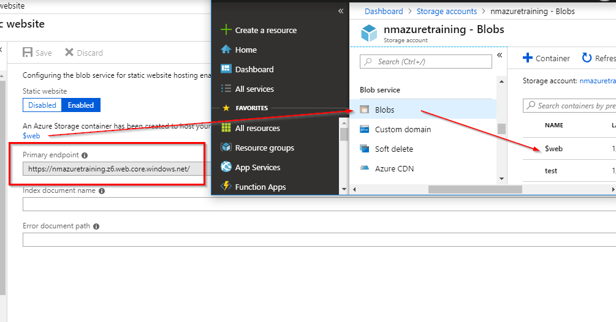Viewport: 616px width, 322px height.
Task: Collapse the storage account menu pane
Action: click(x=500, y=55)
